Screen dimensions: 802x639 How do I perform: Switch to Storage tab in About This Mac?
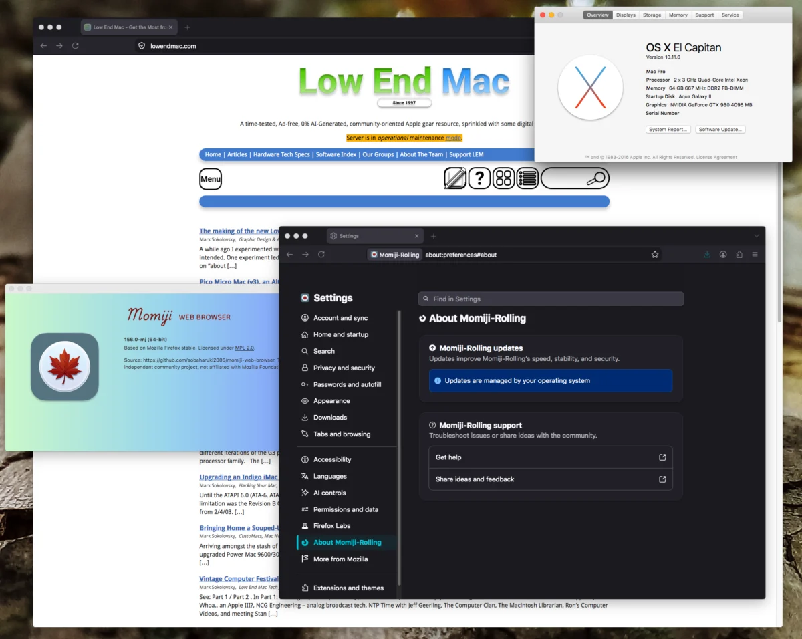coord(652,15)
